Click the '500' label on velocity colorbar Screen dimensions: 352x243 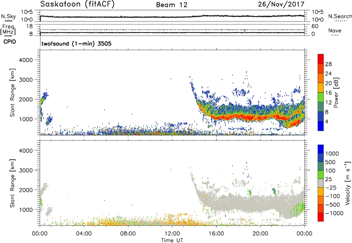point(330,162)
